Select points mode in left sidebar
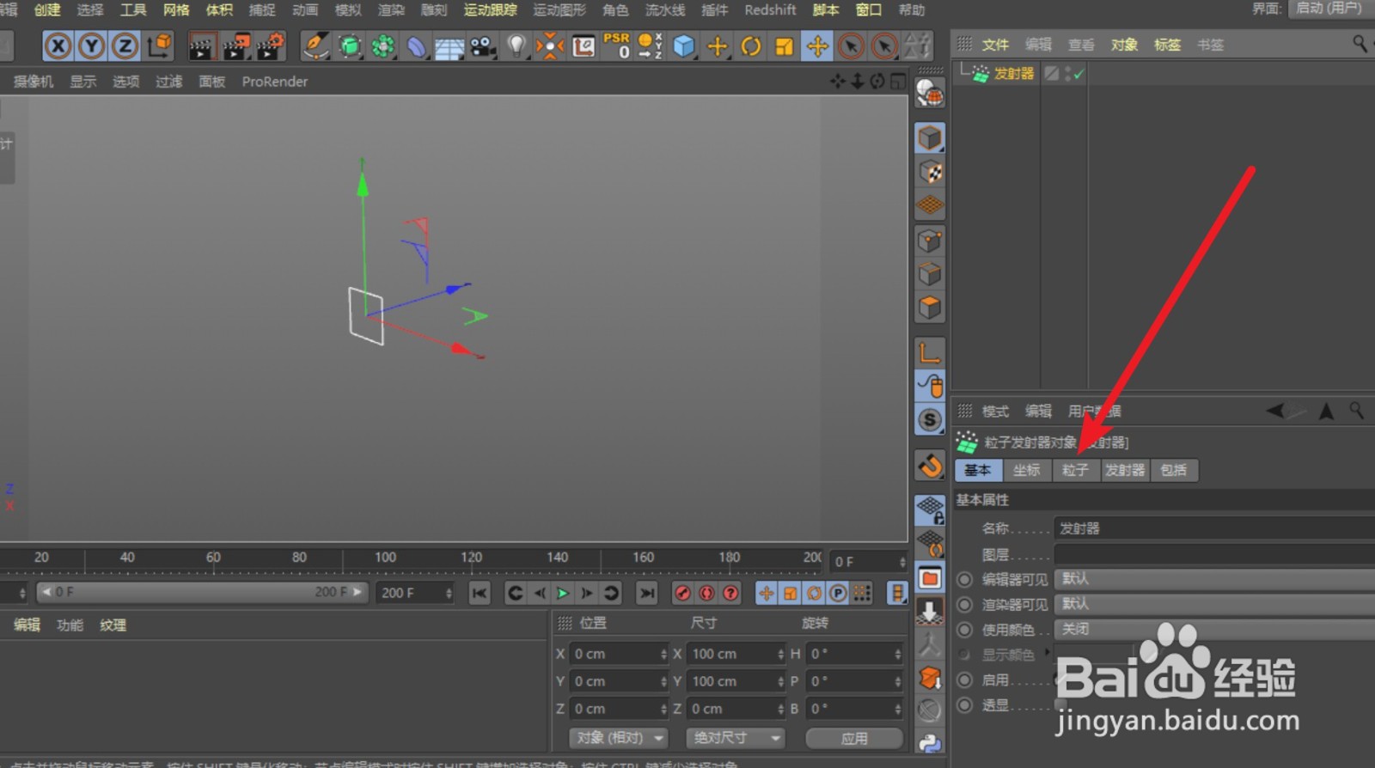The image size is (1375, 768). (930, 241)
